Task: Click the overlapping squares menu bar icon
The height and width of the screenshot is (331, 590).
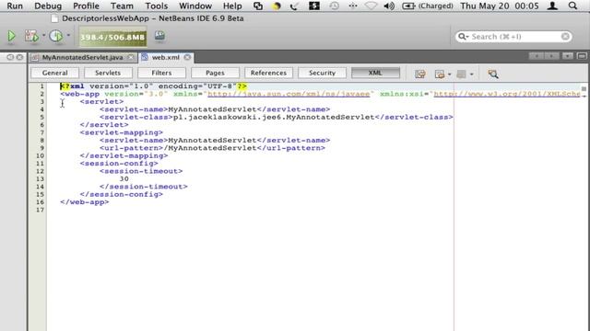Action: point(258,6)
